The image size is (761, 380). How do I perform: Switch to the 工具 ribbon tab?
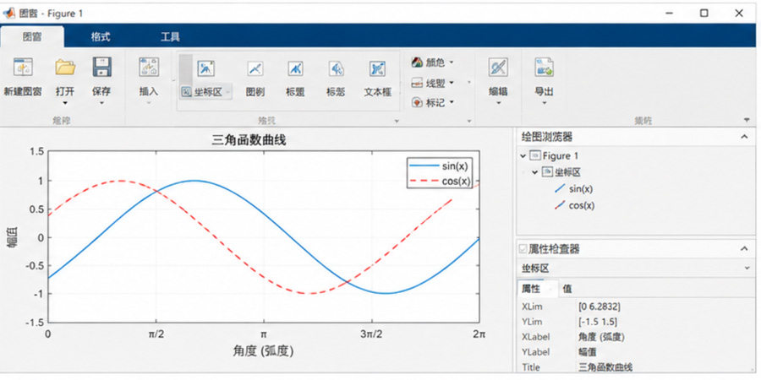(x=170, y=37)
